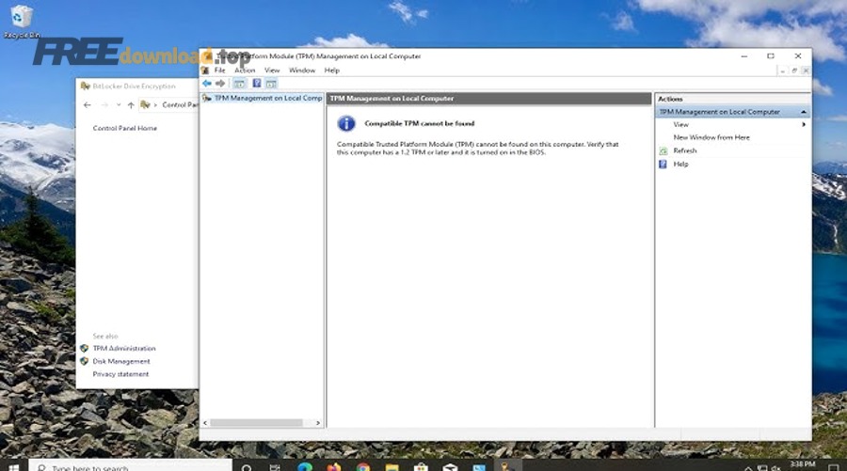The width and height of the screenshot is (847, 471).
Task: Go back with the blue Back arrow
Action: pos(207,83)
